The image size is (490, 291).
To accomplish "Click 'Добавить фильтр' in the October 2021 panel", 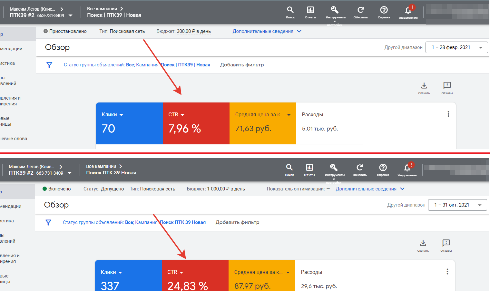I will [x=237, y=222].
